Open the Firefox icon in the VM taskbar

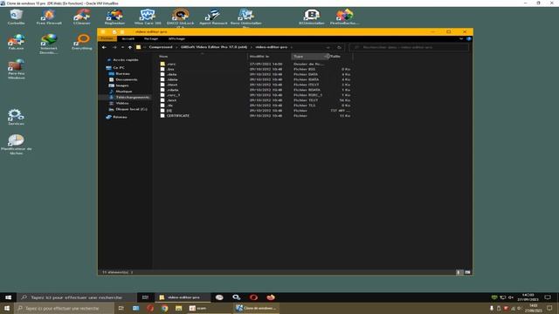pyautogui.click(x=271, y=297)
